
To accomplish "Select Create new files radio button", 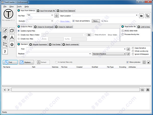I will pos(19,39).
